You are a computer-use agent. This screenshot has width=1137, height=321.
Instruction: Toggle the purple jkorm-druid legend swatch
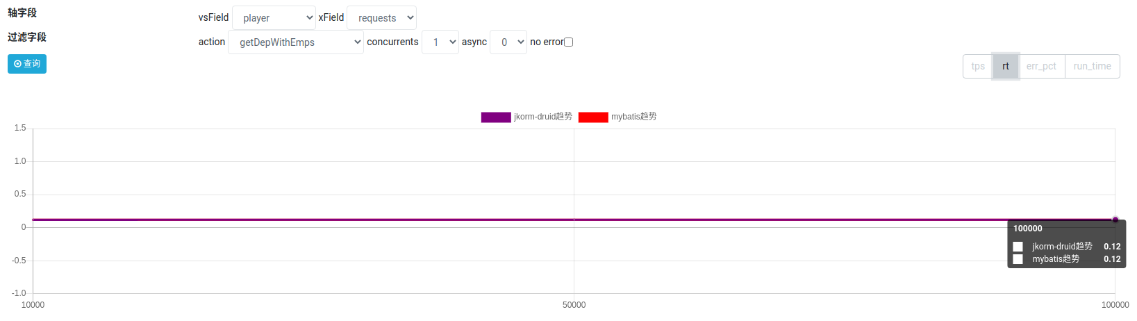[496, 117]
